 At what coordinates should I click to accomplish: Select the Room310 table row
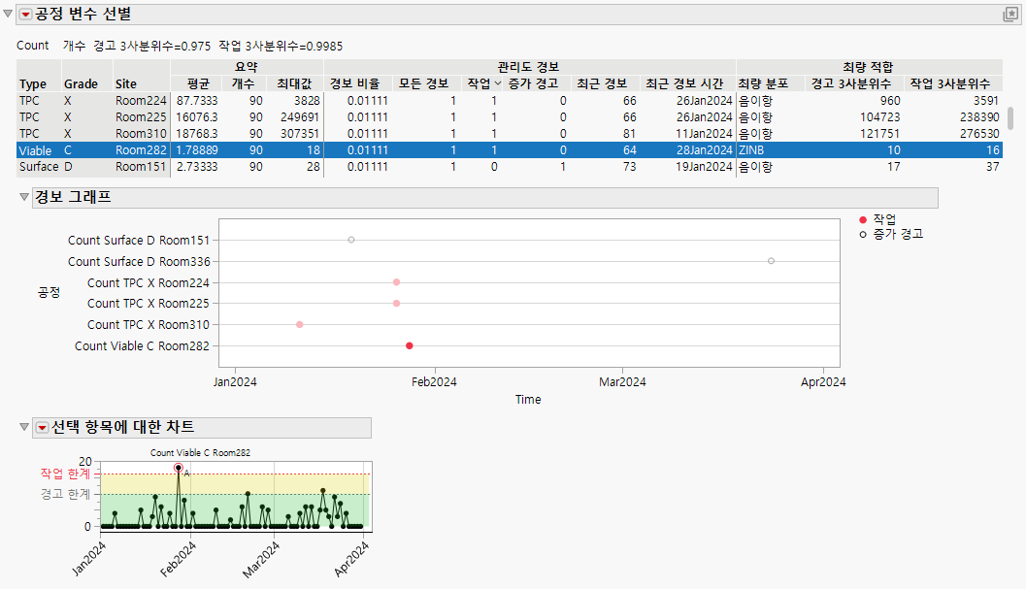[509, 134]
